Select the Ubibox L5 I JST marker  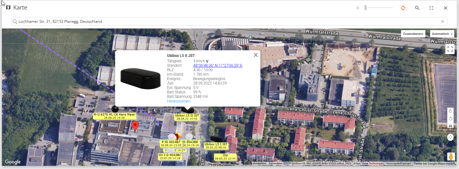click(216, 139)
